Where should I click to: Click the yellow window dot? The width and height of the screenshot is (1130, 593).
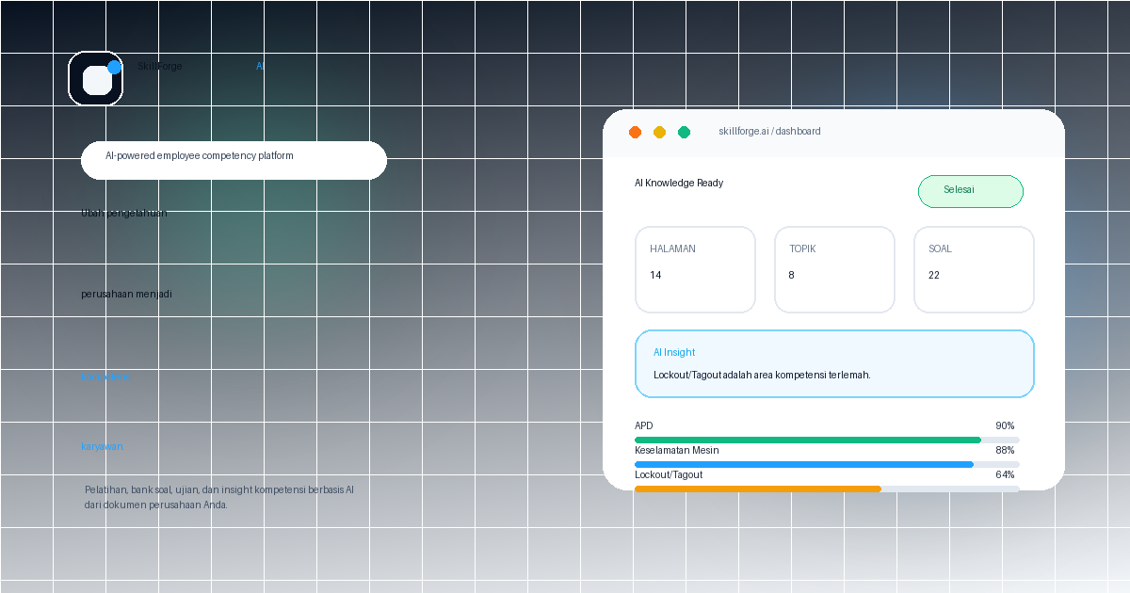pyautogui.click(x=659, y=132)
